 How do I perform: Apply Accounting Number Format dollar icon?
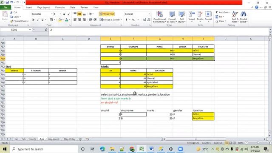pos(127,20)
